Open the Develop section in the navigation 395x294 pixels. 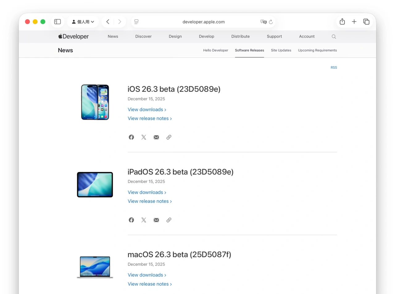206,36
